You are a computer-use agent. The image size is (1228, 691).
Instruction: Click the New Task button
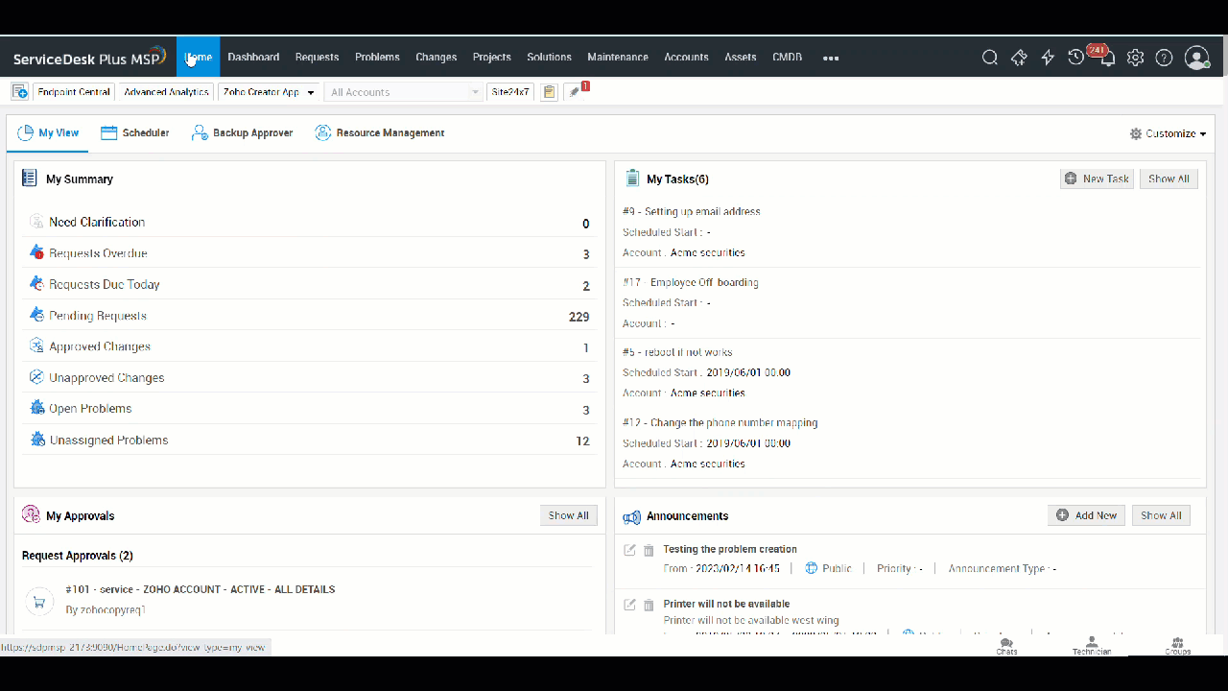click(1097, 179)
